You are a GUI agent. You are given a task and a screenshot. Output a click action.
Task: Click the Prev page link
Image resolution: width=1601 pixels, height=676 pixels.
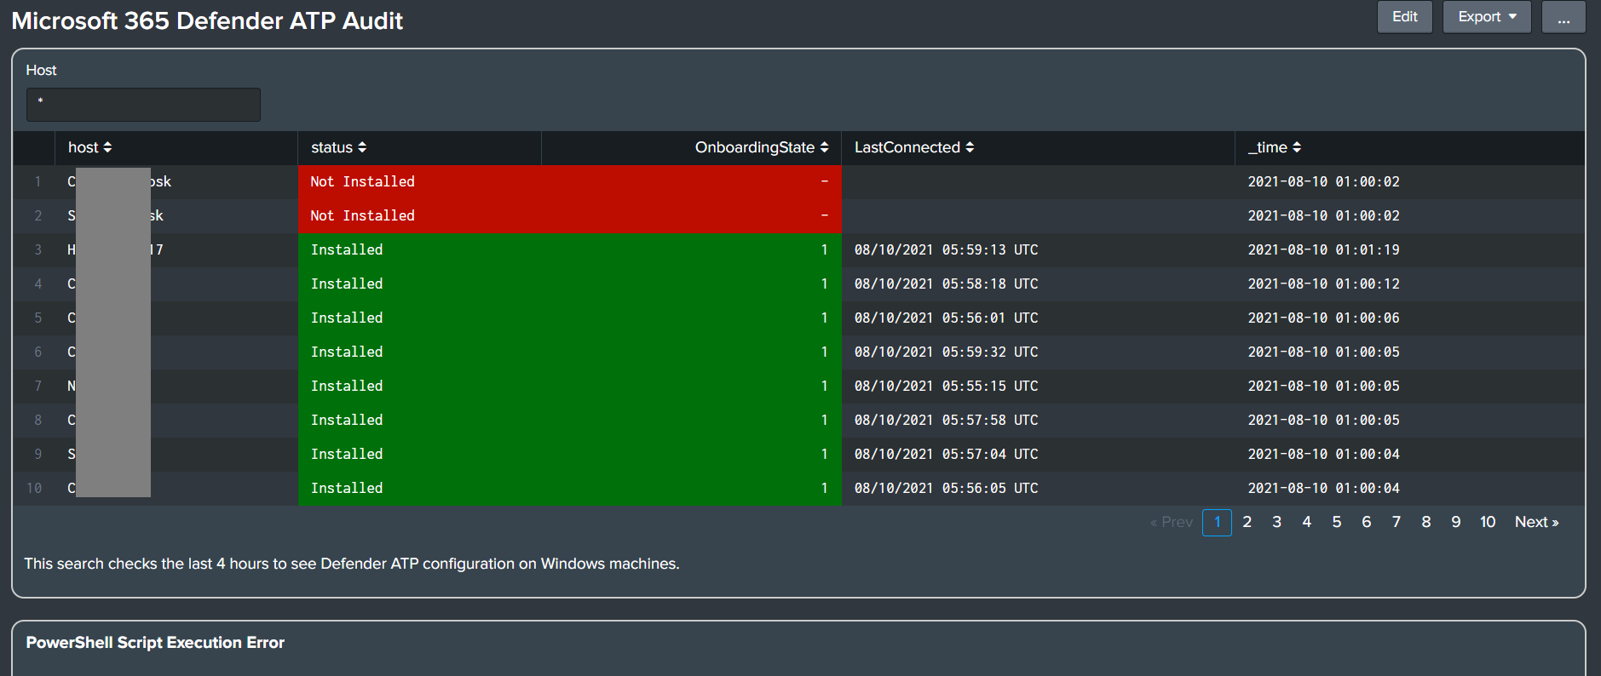pyautogui.click(x=1172, y=522)
